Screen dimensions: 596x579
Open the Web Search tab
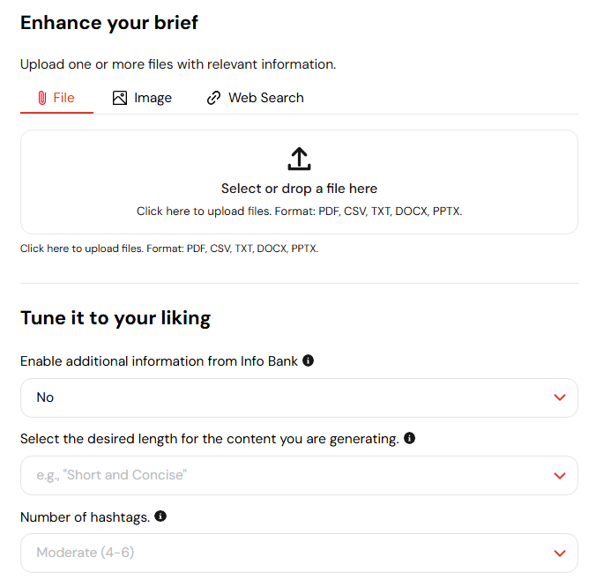(x=256, y=98)
